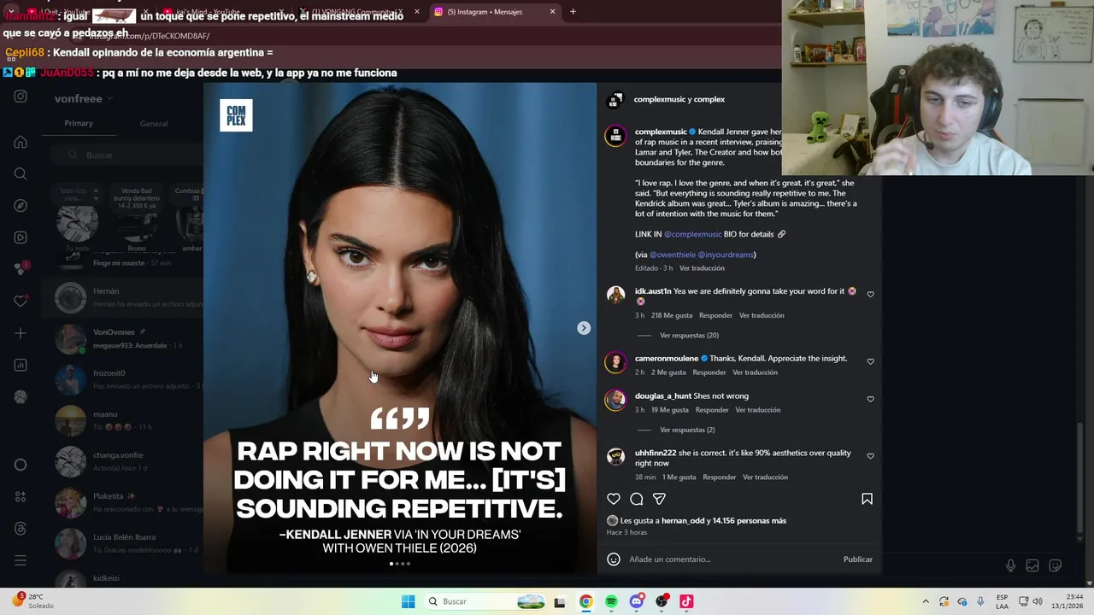
Task: Open Discord from the taskbar
Action: tap(636, 601)
